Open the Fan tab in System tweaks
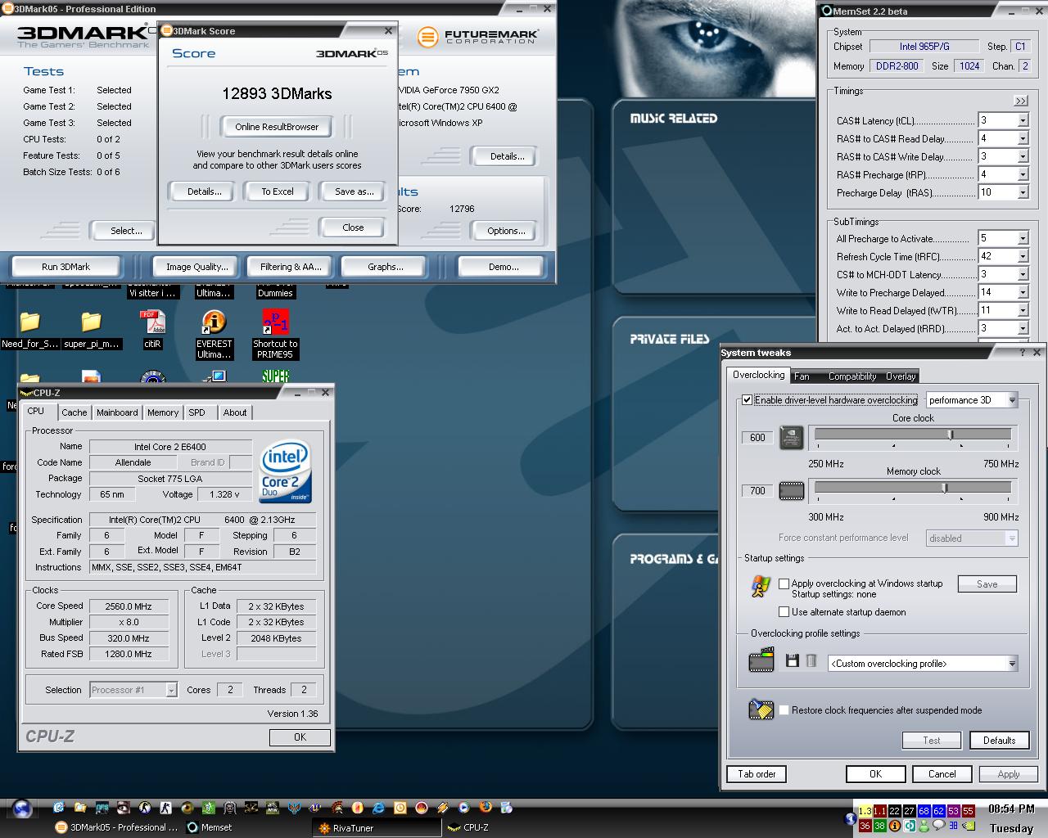This screenshot has height=838, width=1048. 802,376
